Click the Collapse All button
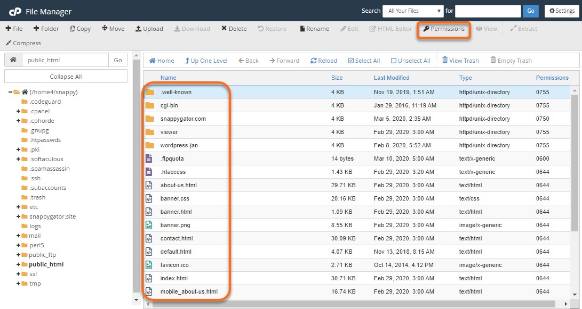 pyautogui.click(x=66, y=77)
